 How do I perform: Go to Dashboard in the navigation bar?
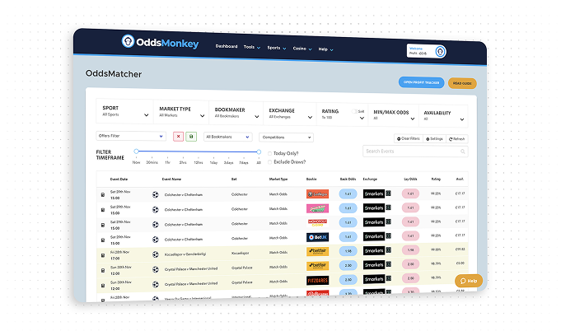pos(227,47)
